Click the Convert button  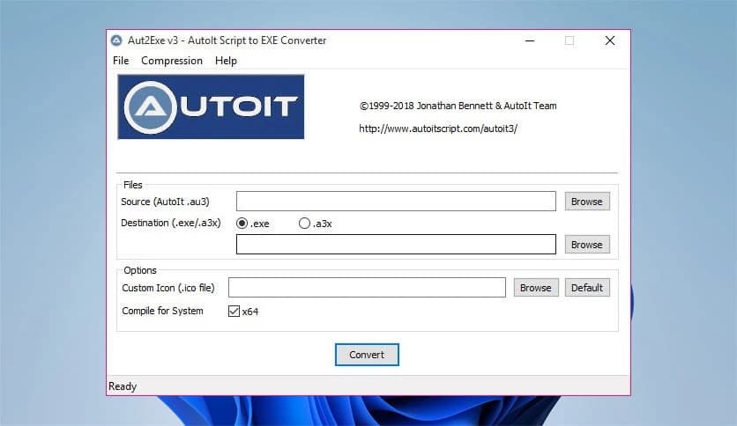[x=367, y=355]
